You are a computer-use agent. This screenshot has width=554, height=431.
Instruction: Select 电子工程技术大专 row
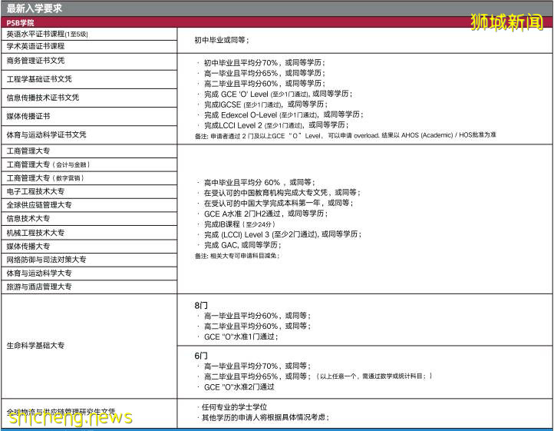tap(89, 192)
